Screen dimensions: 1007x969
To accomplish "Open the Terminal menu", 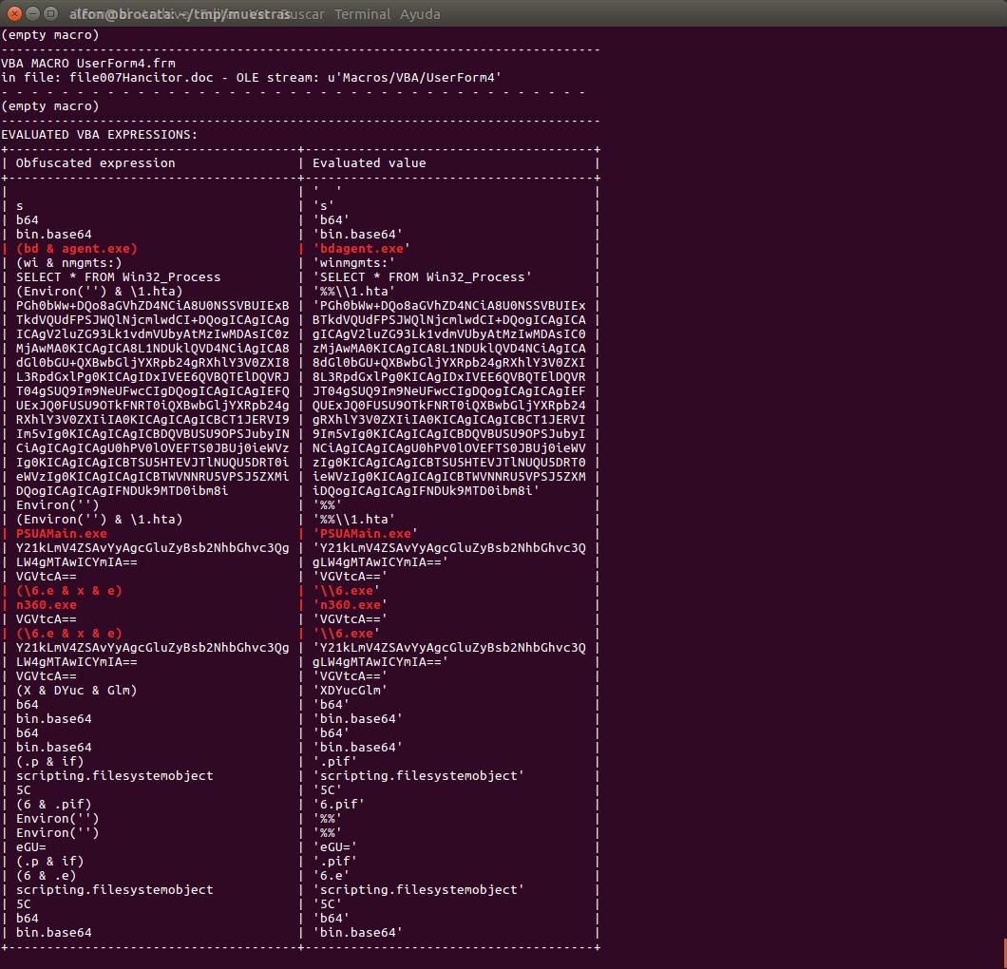I will [362, 13].
